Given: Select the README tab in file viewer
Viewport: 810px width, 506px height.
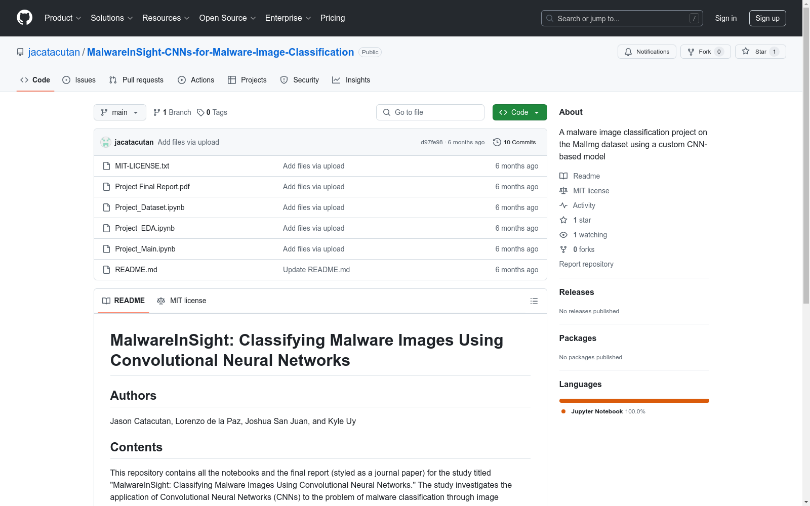Looking at the screenshot, I should 124,301.
